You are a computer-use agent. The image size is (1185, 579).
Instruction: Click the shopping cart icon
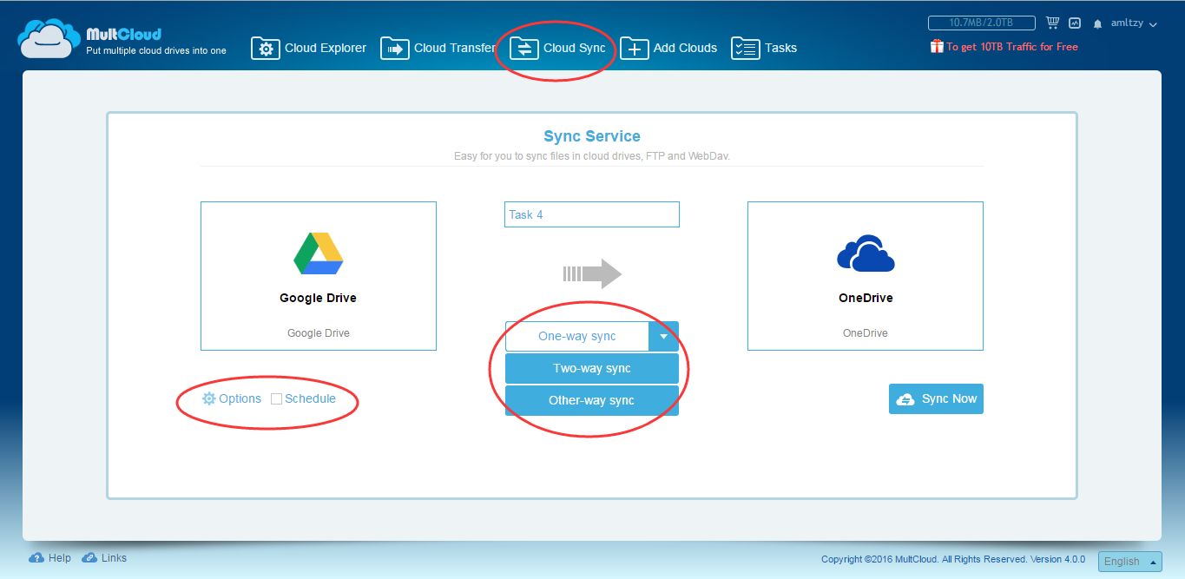[1052, 23]
